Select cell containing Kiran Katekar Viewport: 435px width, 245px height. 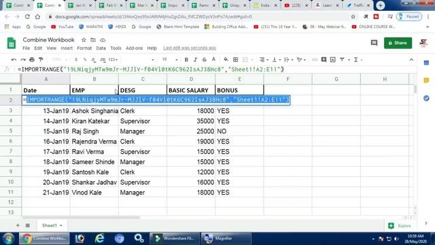[94, 121]
